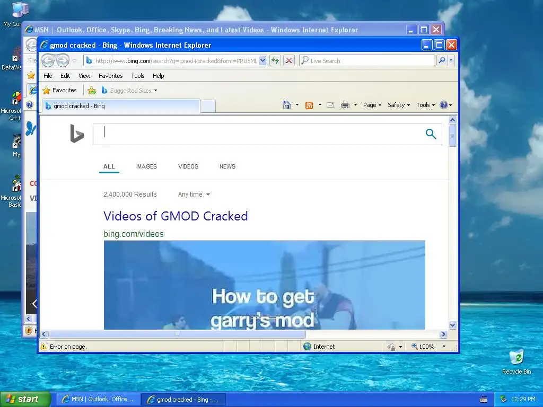The width and height of the screenshot is (543, 407).
Task: Click the Internet zone globe icon
Action: 307,347
